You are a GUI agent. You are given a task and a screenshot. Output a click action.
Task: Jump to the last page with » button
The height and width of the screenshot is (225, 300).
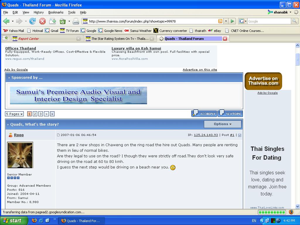(x=52, y=114)
